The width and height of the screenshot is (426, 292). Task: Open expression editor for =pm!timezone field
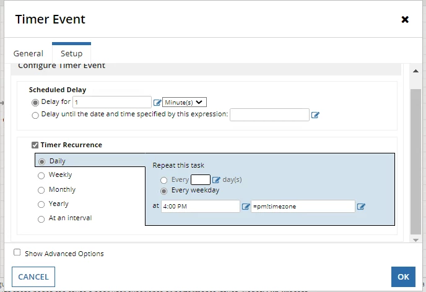tap(361, 207)
